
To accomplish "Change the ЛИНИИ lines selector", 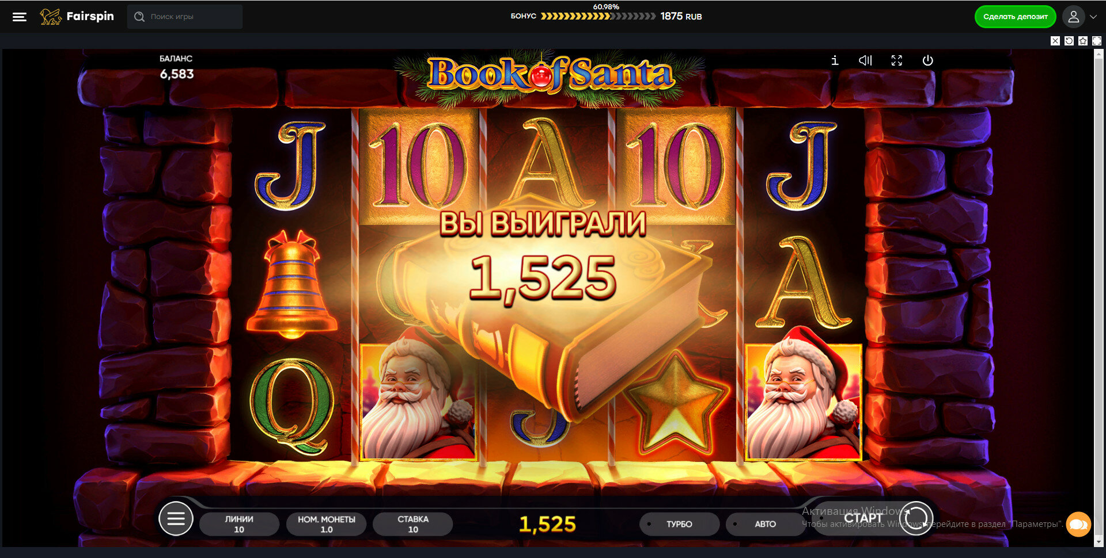I will tap(239, 524).
